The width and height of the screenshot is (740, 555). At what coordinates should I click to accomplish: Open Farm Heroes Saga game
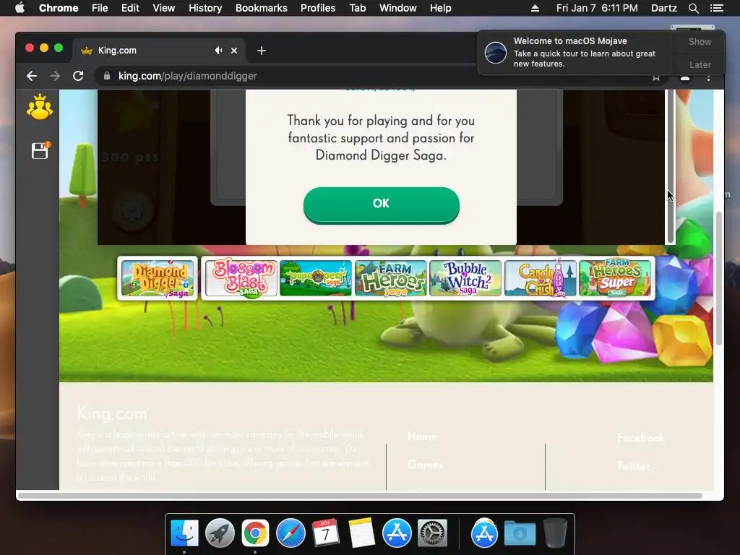pyautogui.click(x=391, y=278)
